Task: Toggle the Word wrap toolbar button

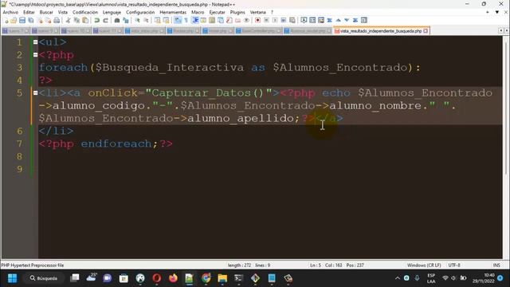Action: click(x=178, y=20)
